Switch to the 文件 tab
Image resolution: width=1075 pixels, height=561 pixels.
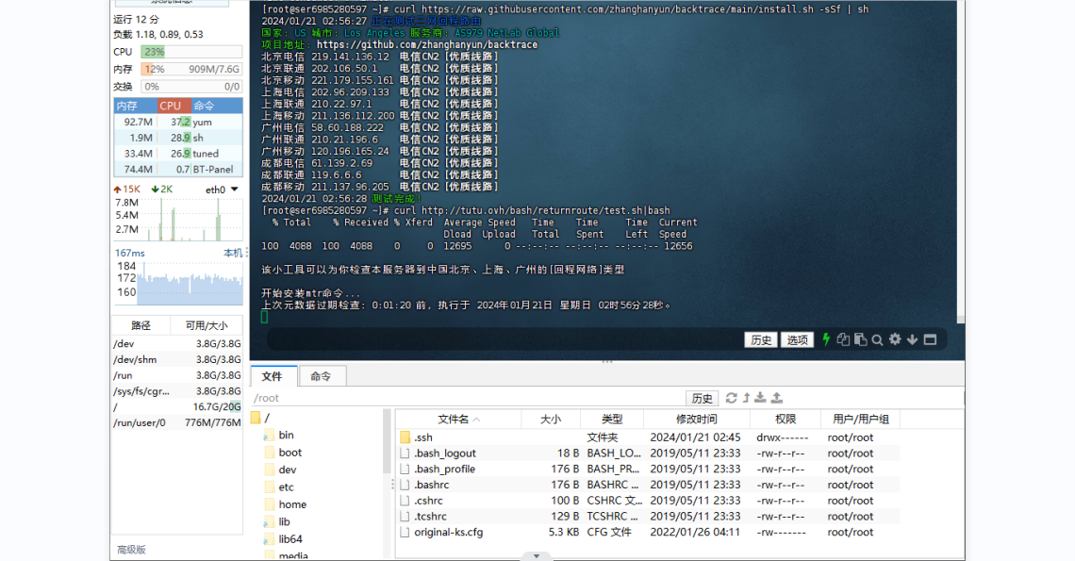pyautogui.click(x=273, y=376)
